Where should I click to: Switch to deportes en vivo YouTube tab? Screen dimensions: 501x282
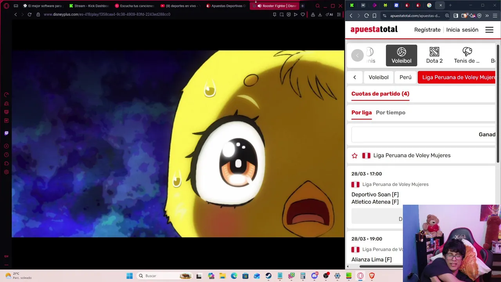180,6
